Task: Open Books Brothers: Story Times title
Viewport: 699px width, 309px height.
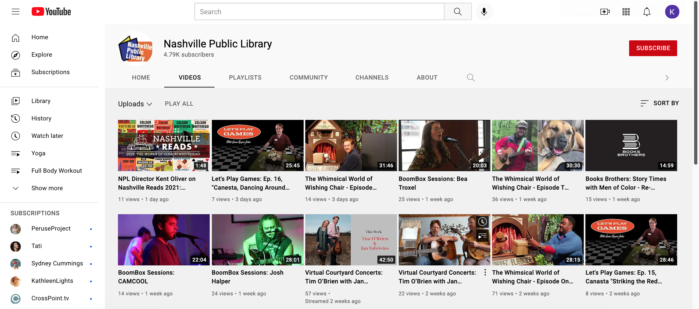Action: pyautogui.click(x=626, y=183)
